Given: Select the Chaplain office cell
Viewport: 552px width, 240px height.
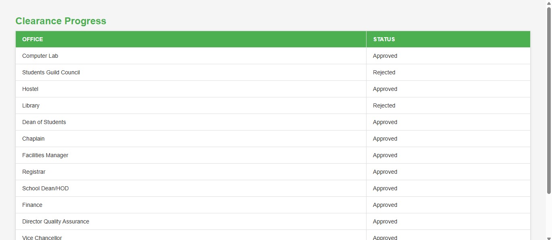Looking at the screenshot, I should click(34, 139).
